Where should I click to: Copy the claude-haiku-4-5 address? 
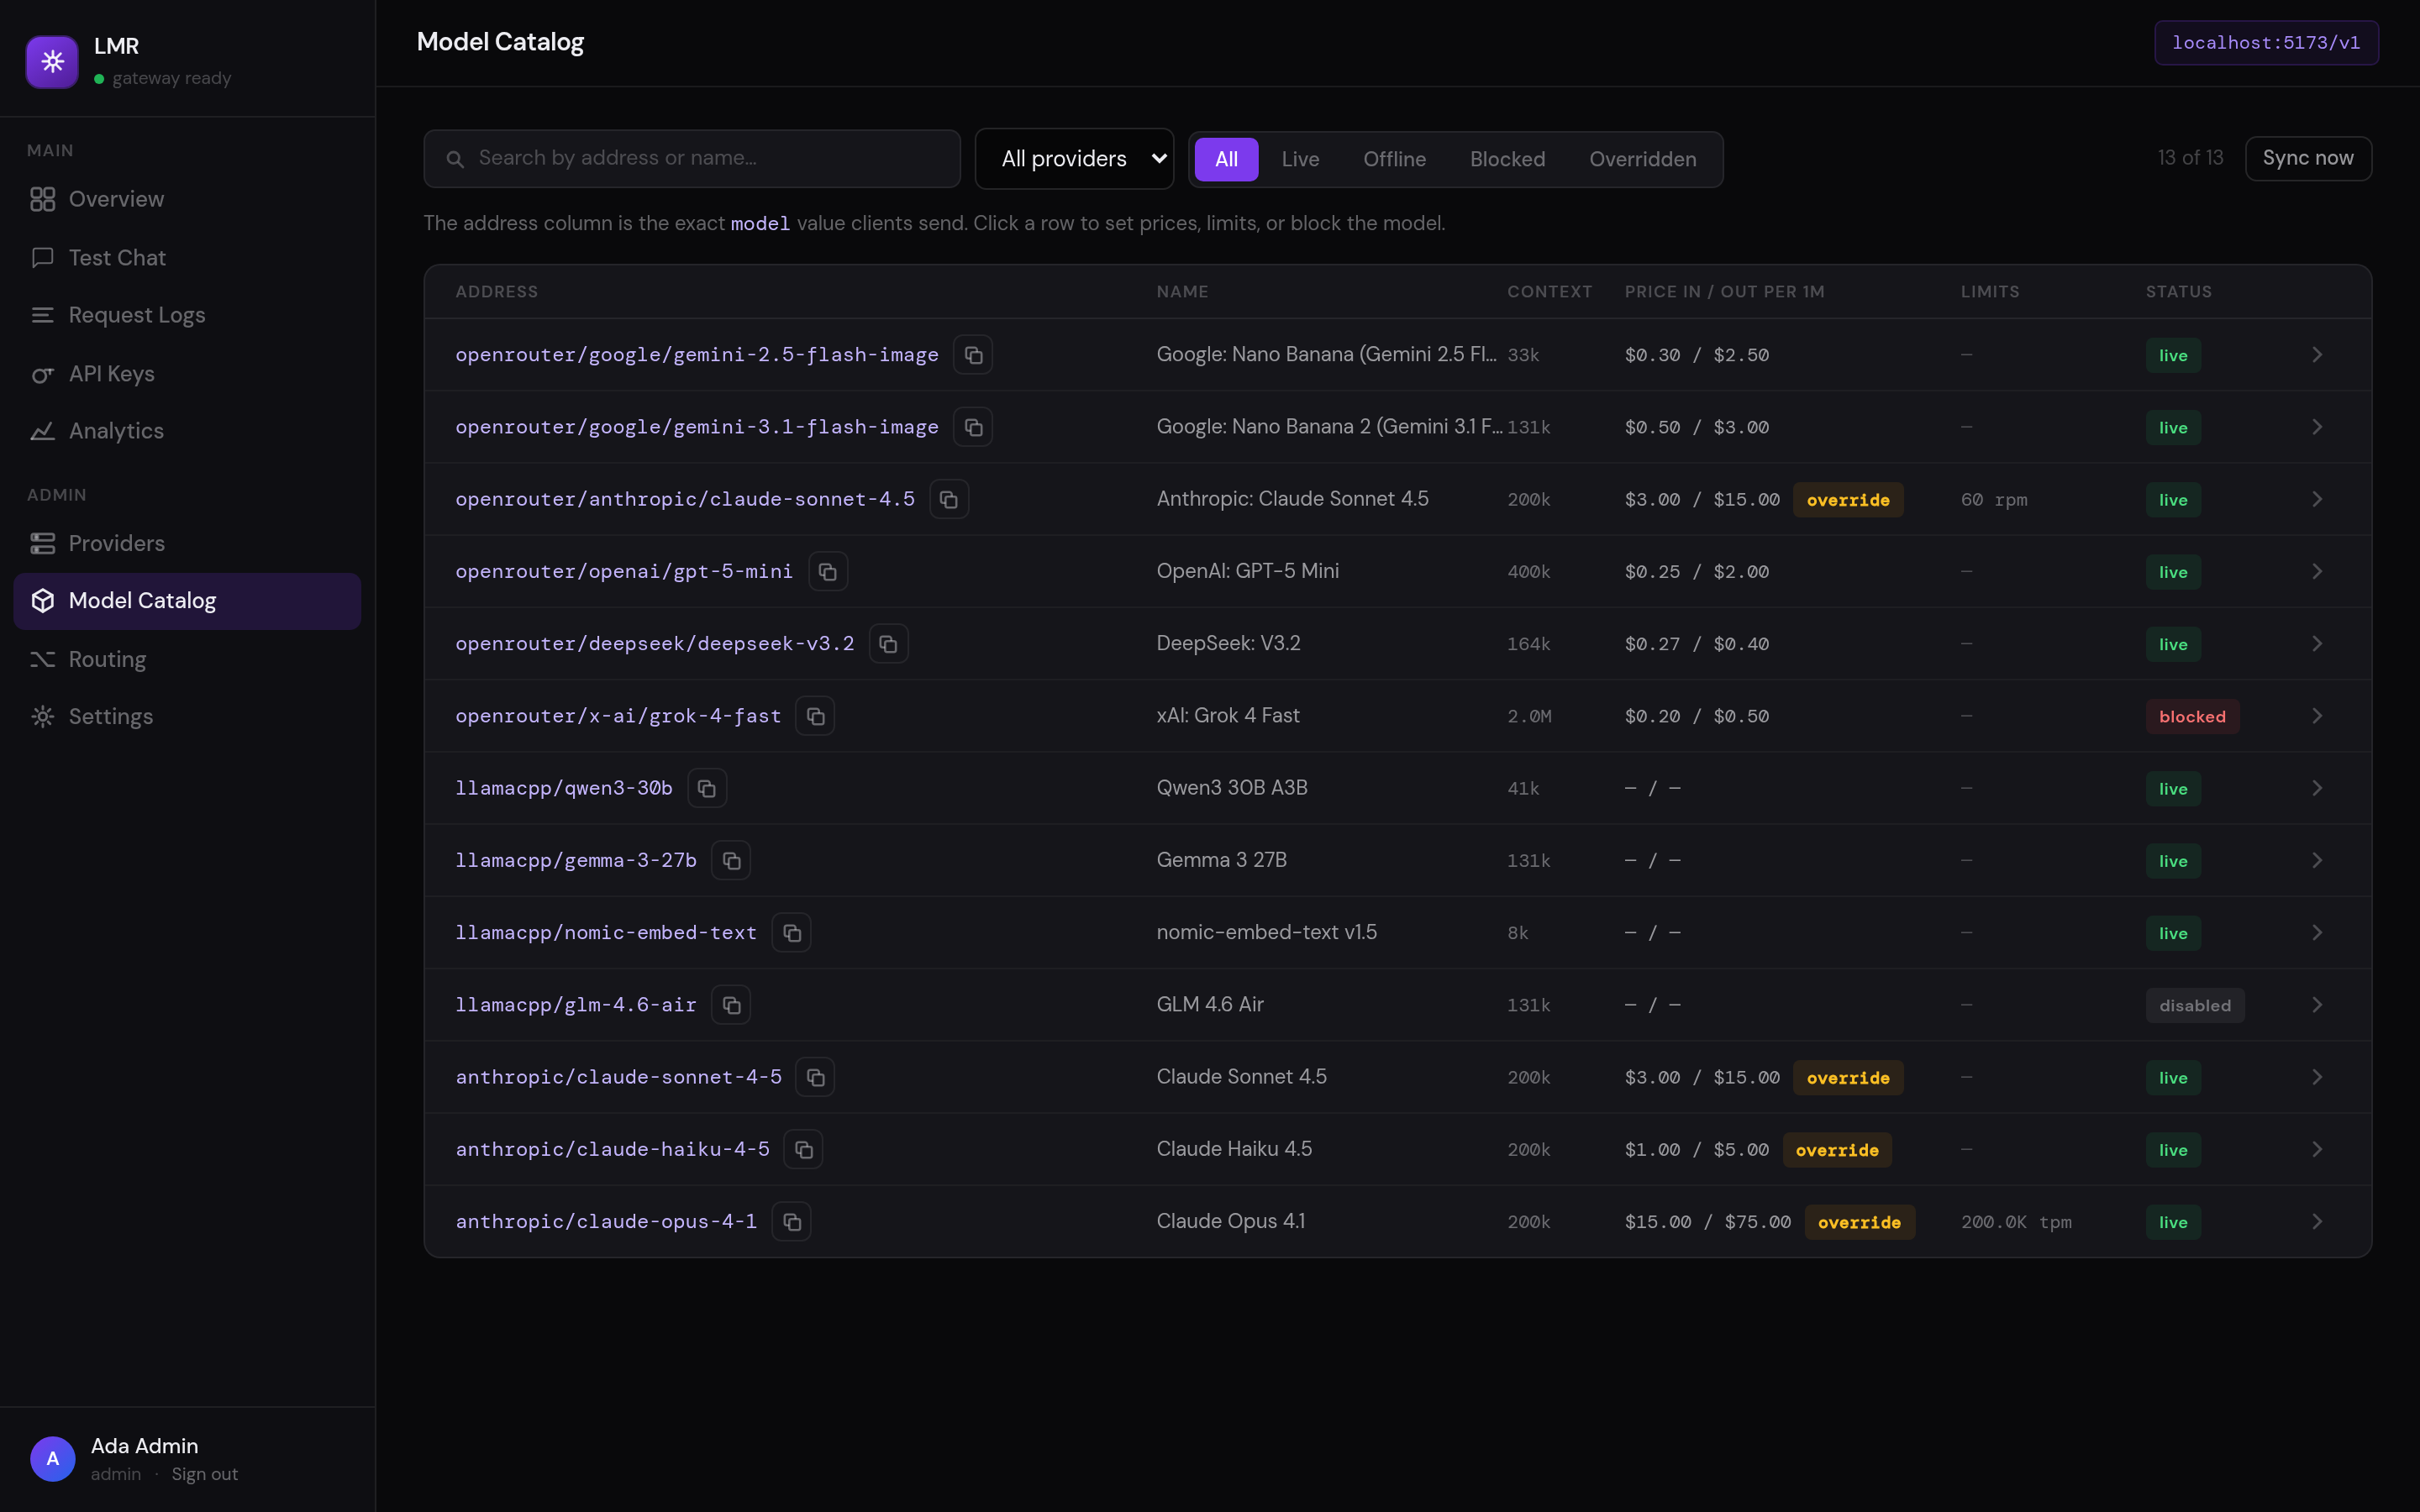click(803, 1149)
